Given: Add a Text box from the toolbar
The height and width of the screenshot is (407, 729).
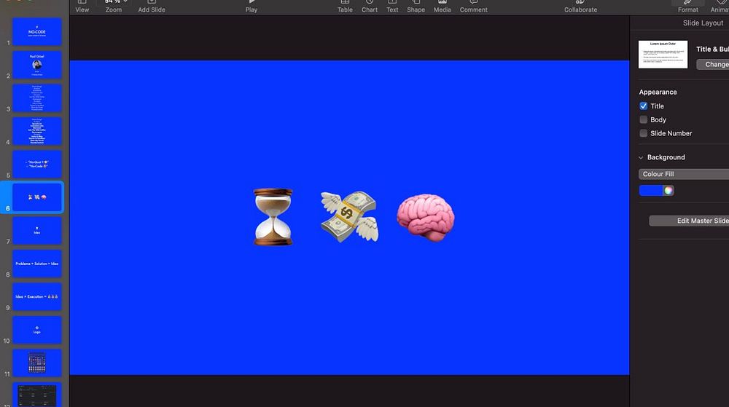Looking at the screenshot, I should (392, 6).
